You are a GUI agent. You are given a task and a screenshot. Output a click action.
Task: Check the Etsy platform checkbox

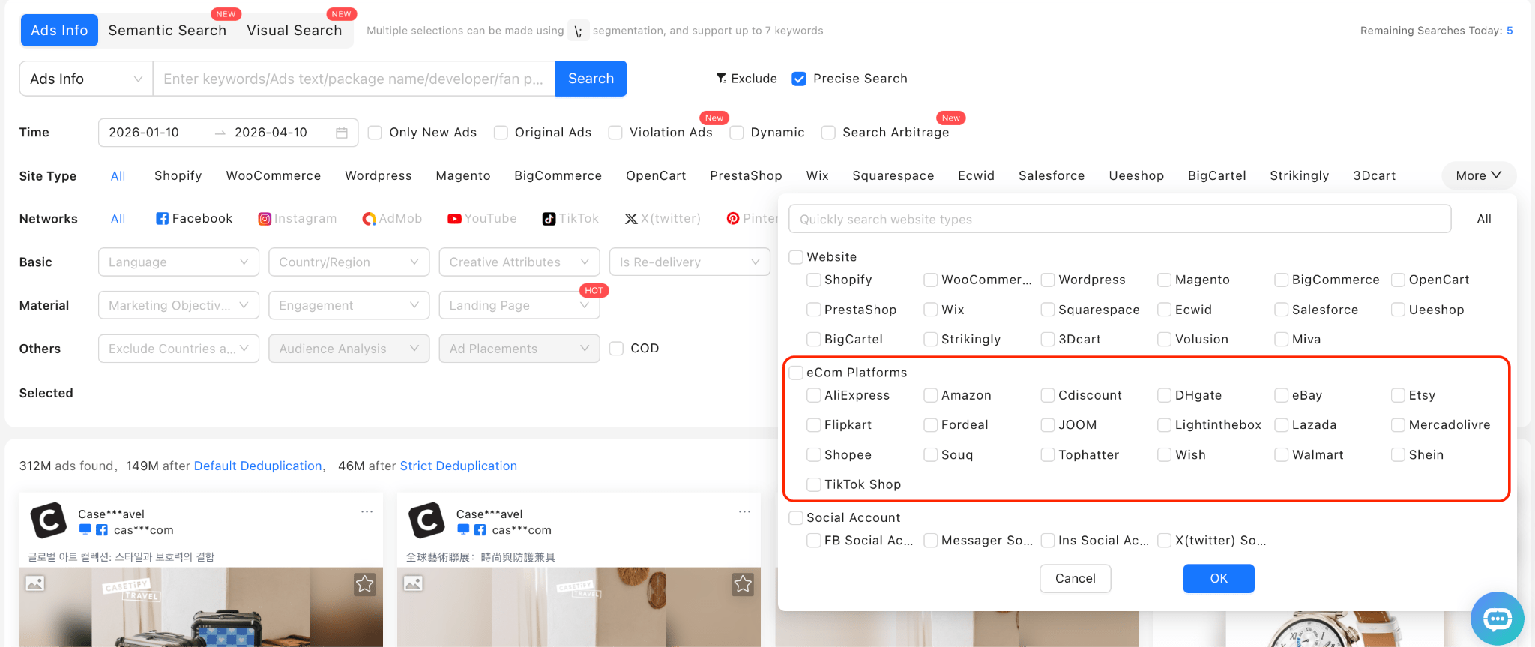[x=1398, y=395]
